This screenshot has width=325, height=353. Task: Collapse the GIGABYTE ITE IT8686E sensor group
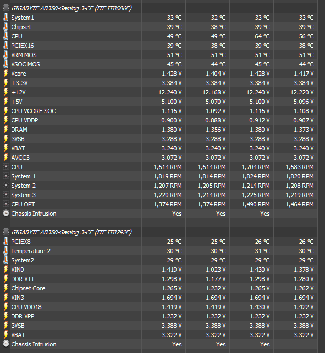(x=71, y=8)
